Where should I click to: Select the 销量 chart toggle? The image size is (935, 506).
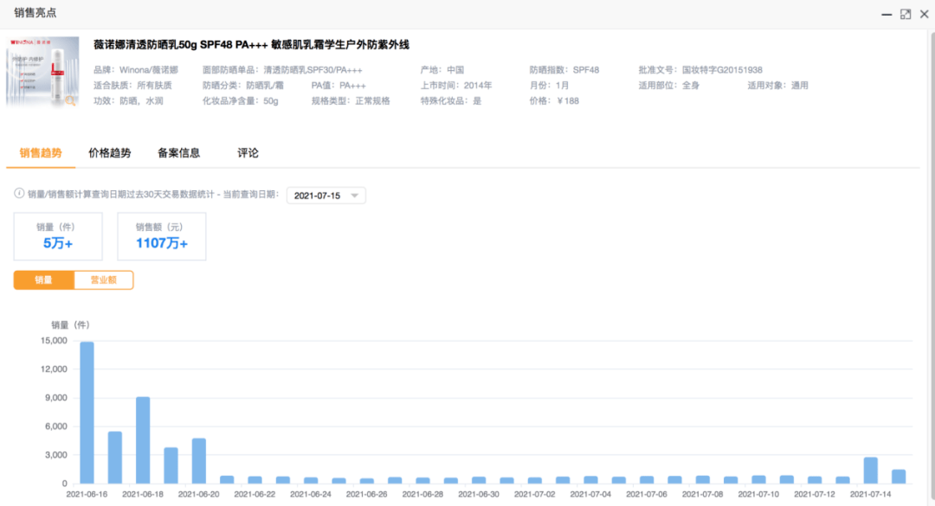tap(43, 280)
